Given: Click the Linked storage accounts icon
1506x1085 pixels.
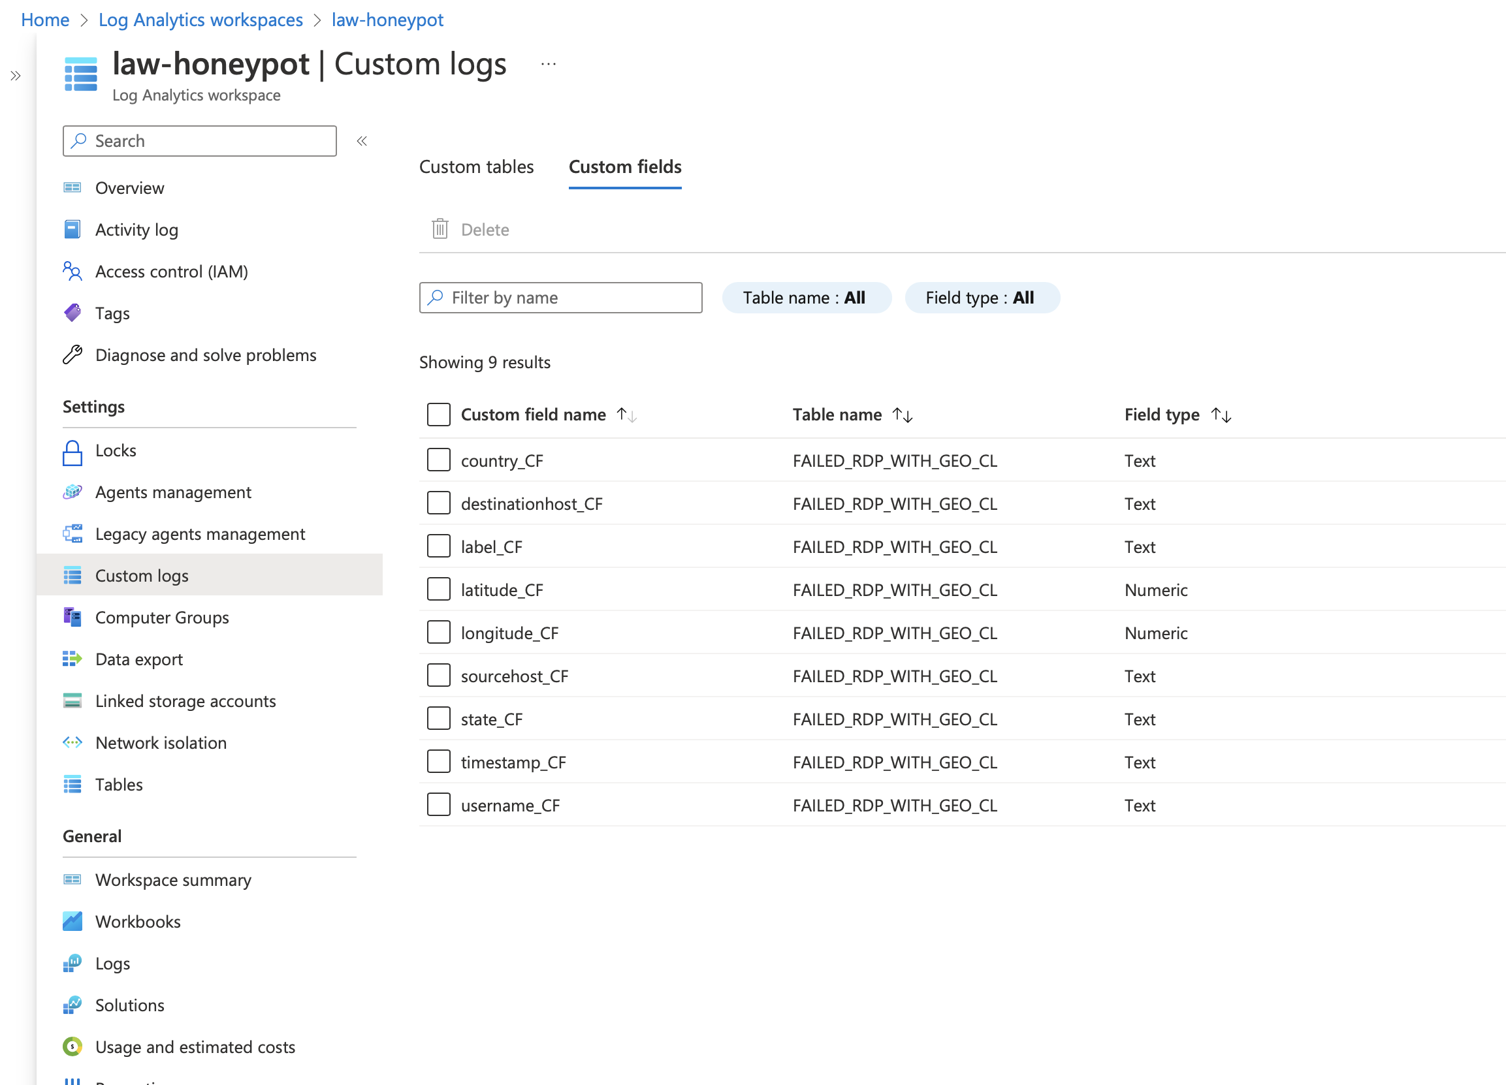Looking at the screenshot, I should click(x=72, y=700).
